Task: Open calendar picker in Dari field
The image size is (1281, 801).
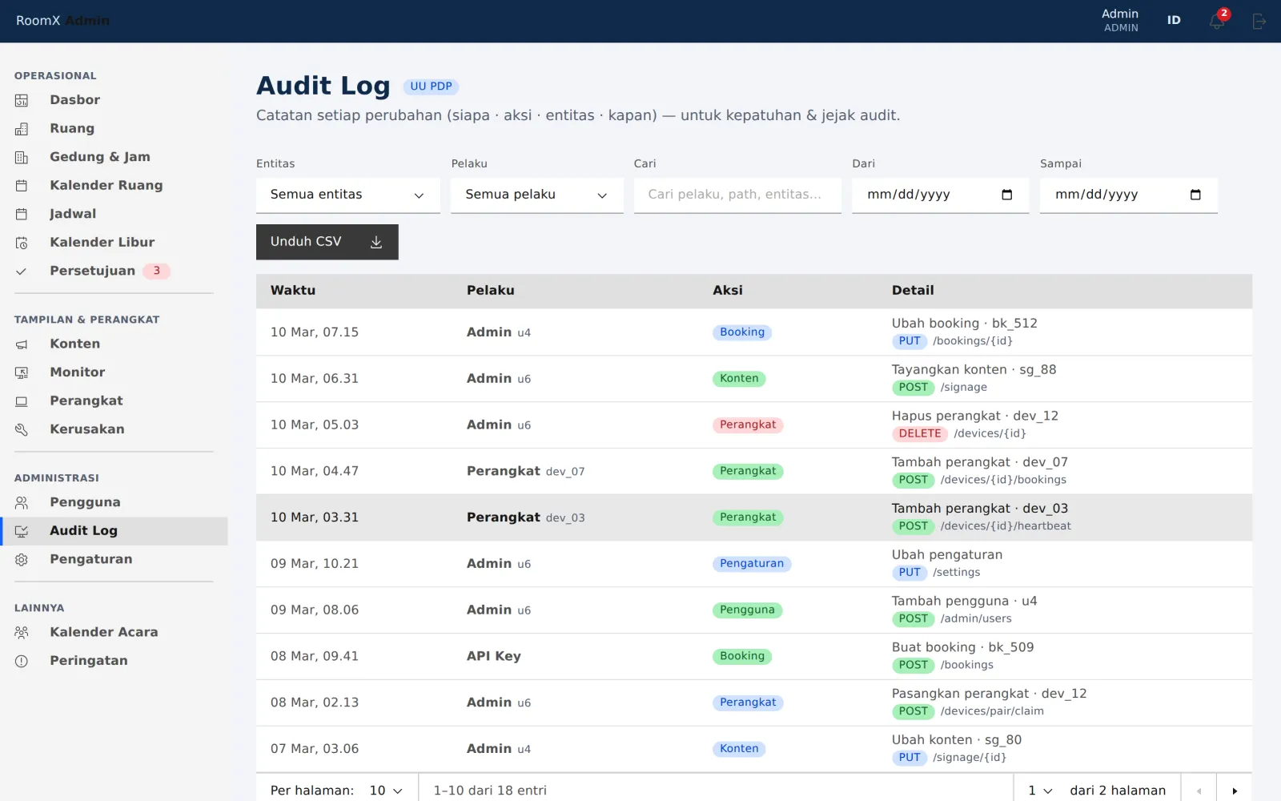Action: tap(1007, 195)
